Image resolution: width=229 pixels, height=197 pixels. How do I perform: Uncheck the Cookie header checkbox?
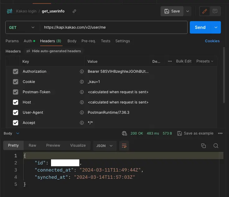point(16,82)
